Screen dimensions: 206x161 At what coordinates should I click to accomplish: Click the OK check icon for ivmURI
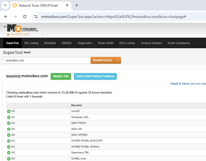coord(9,111)
